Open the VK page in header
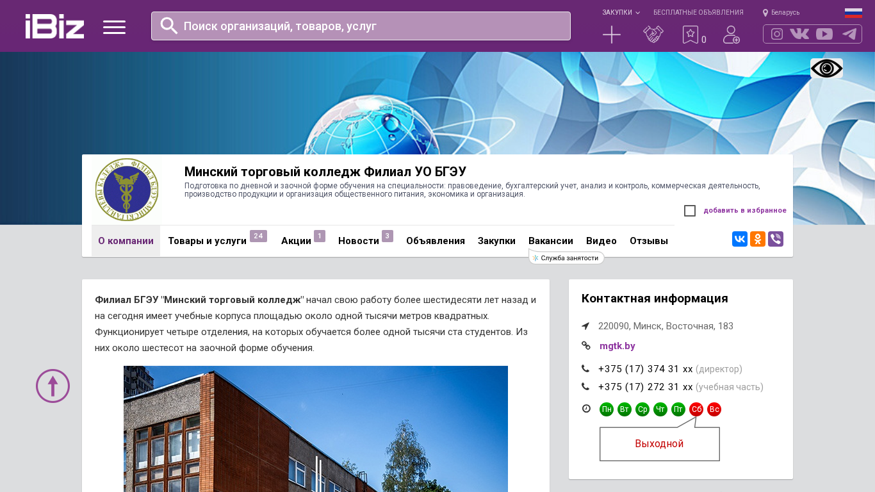 tap(799, 34)
